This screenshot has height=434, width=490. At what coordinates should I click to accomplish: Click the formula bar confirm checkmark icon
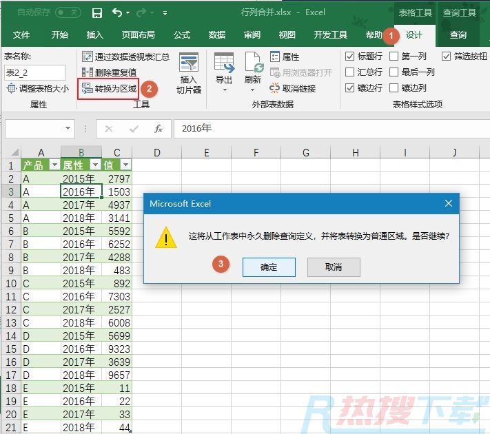(134, 129)
